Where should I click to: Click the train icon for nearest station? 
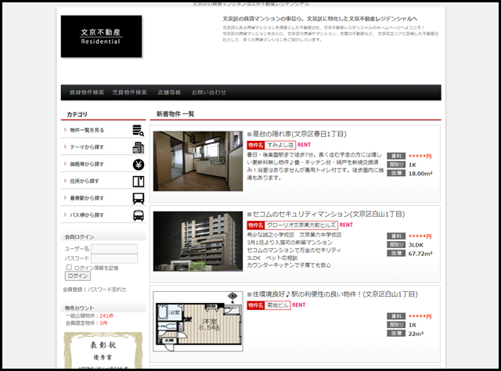pyautogui.click(x=138, y=198)
